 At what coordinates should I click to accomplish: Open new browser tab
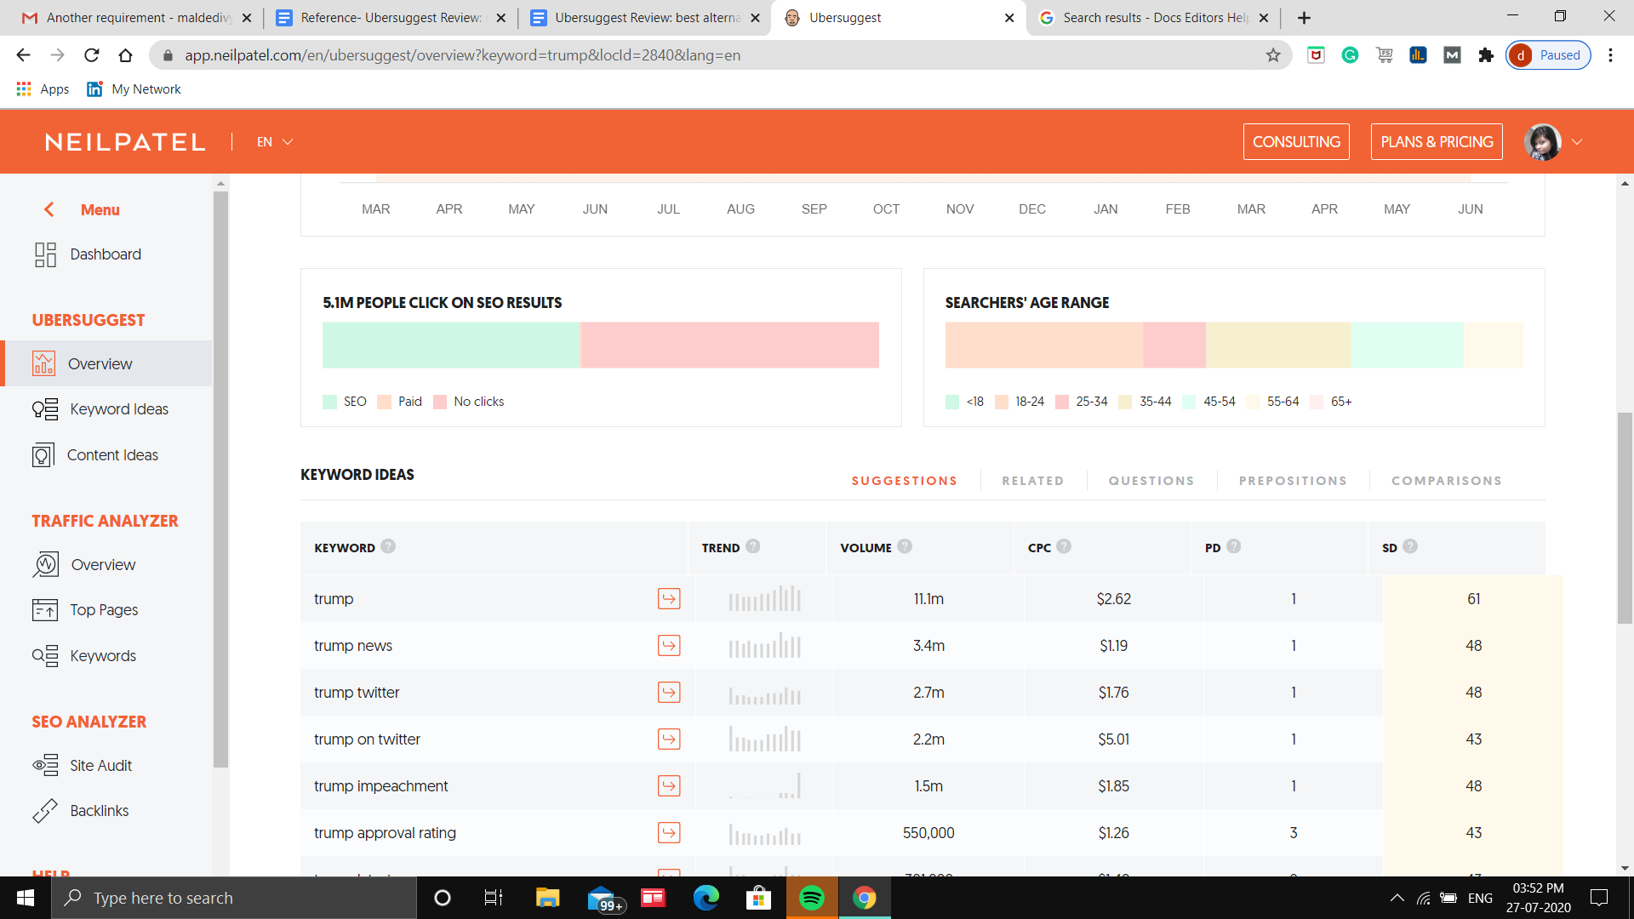point(1304,18)
